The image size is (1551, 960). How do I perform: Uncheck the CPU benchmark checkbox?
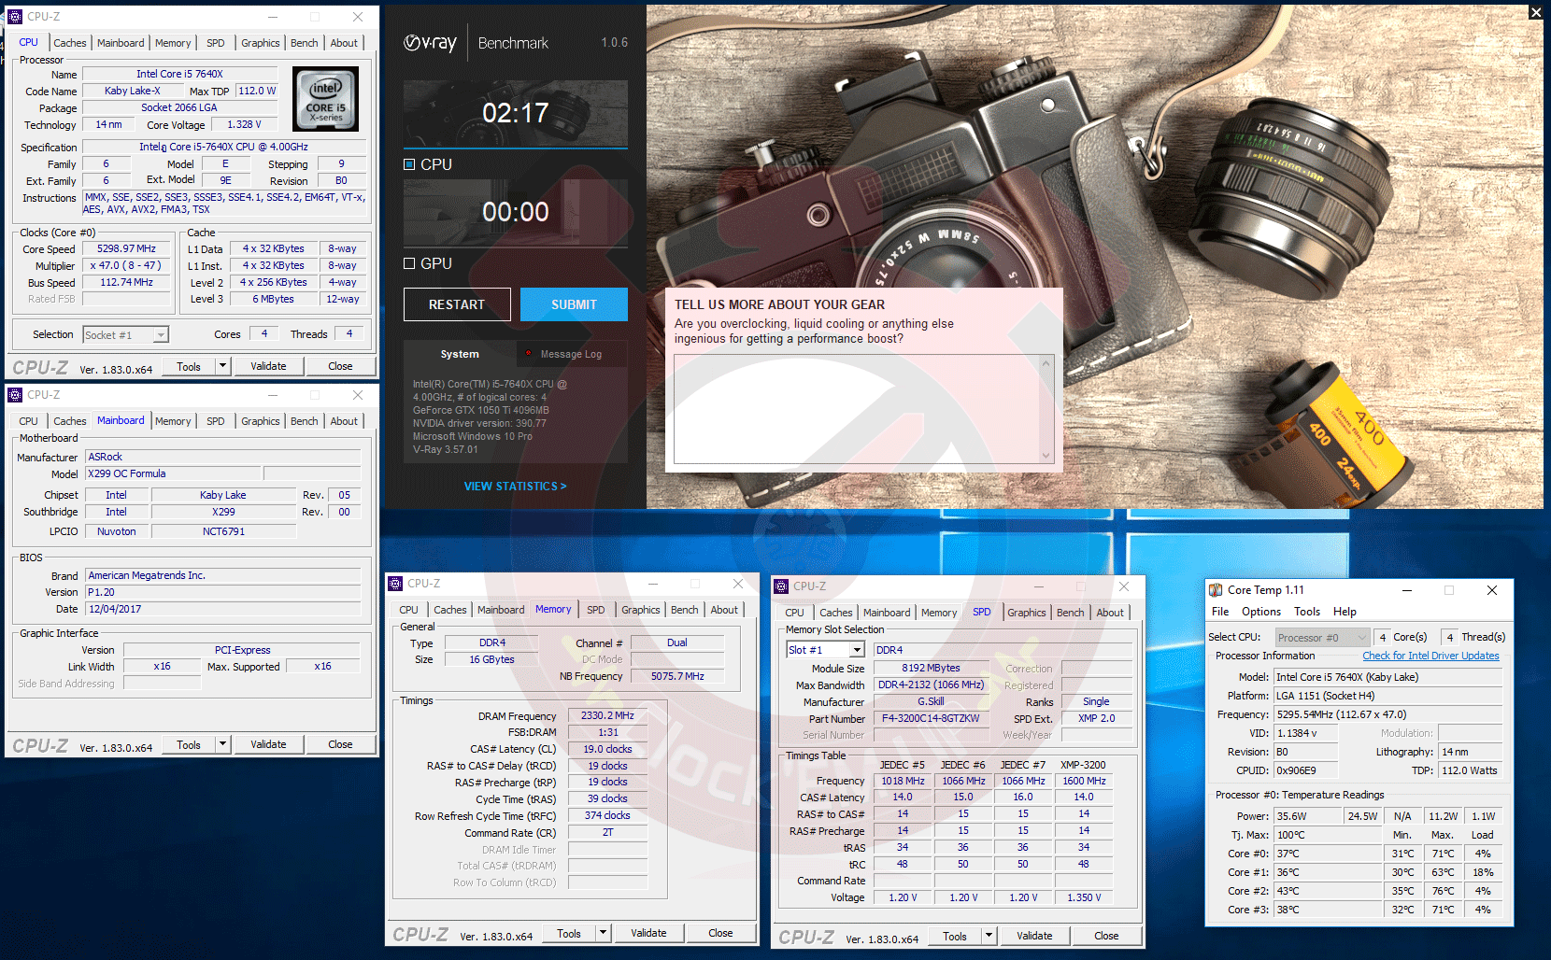pos(409,164)
